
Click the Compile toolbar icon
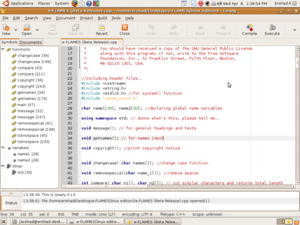point(250,30)
